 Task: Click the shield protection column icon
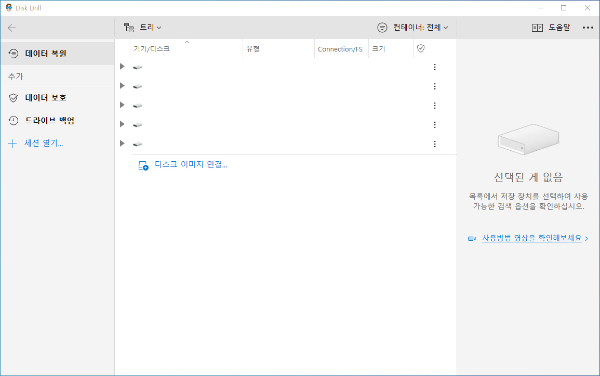click(421, 48)
